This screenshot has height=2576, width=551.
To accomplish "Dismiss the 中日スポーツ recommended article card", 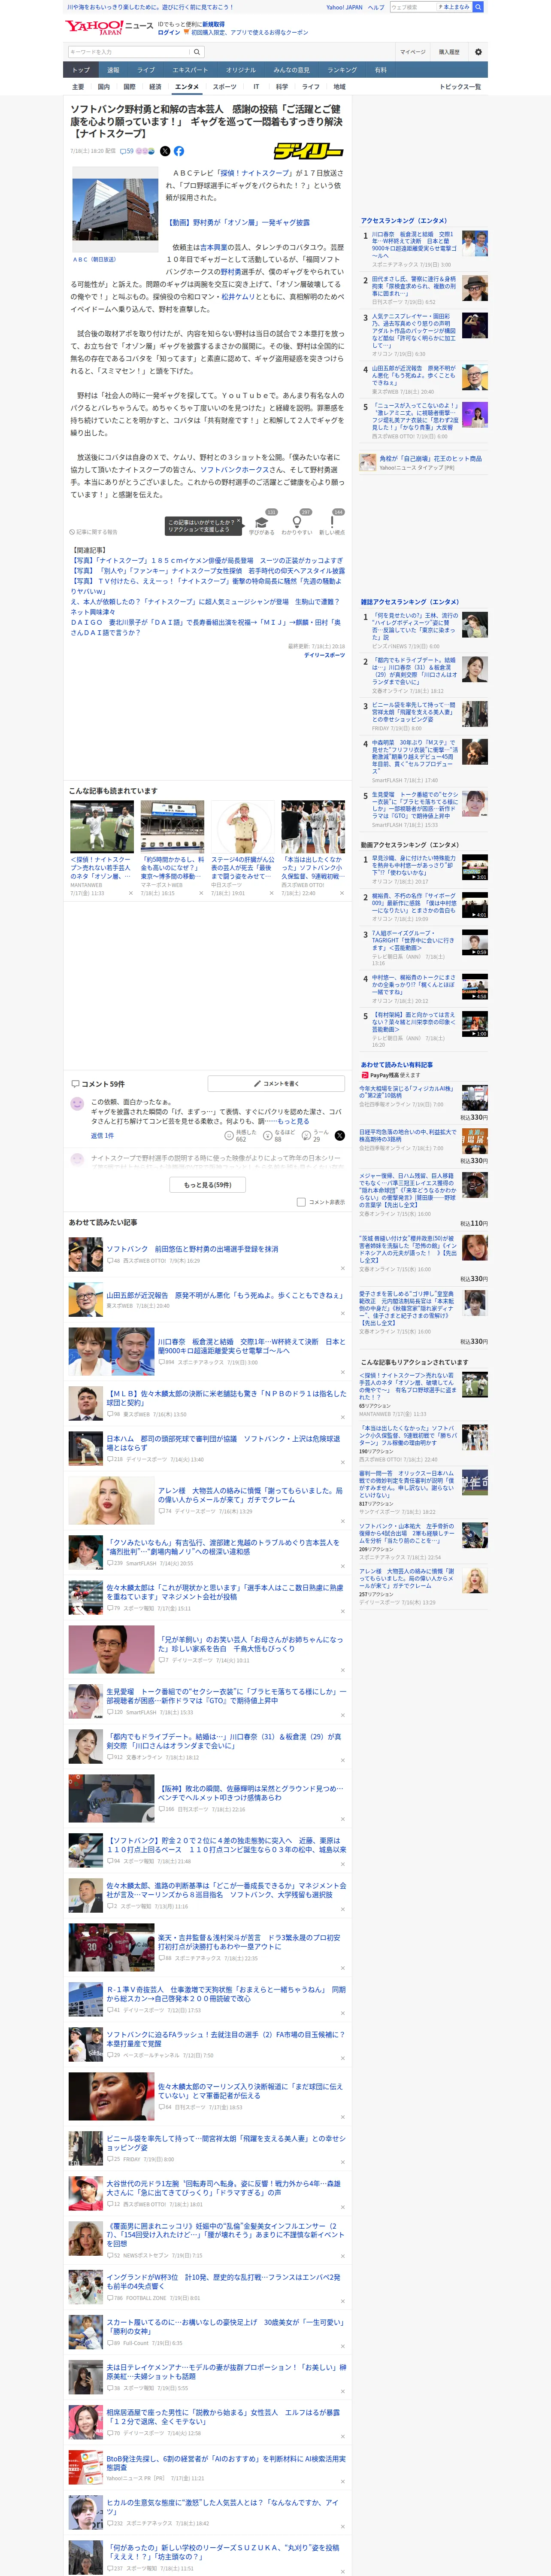I will pyautogui.click(x=271, y=893).
